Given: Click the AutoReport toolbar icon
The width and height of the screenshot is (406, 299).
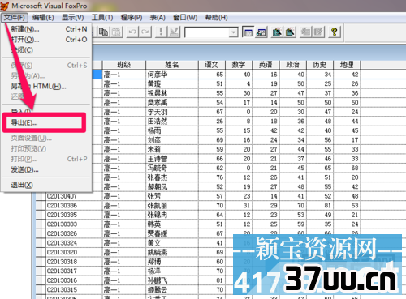Looking at the screenshot, I should pyautogui.click(x=319, y=32).
